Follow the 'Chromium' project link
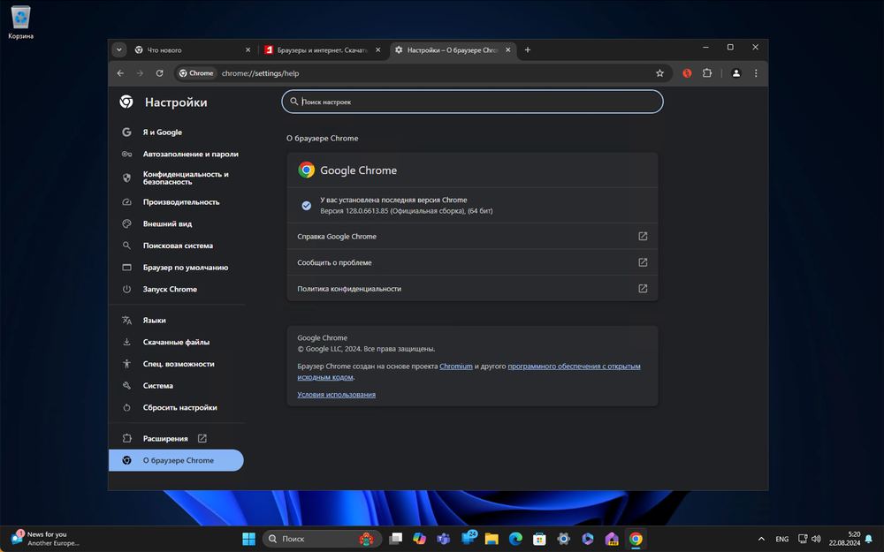884x552 pixels. (455, 367)
